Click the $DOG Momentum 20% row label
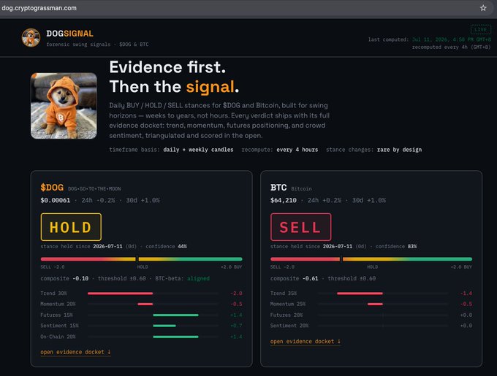 pos(58,304)
